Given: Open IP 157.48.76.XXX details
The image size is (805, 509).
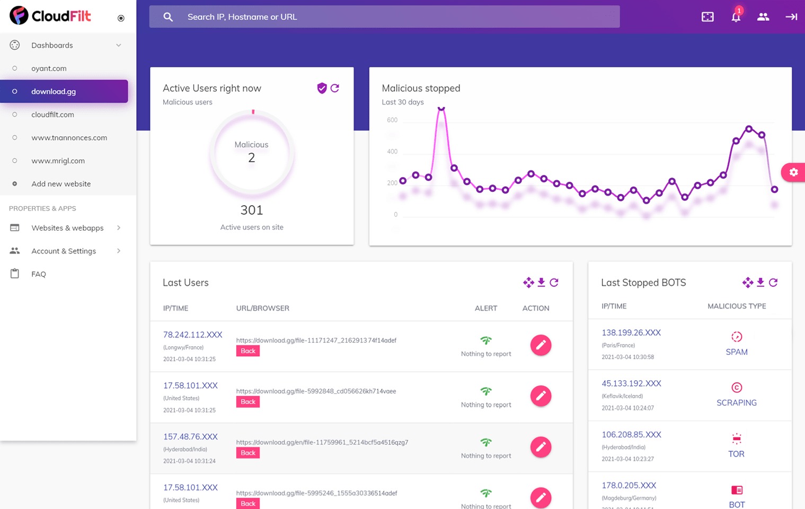Looking at the screenshot, I should click(190, 437).
